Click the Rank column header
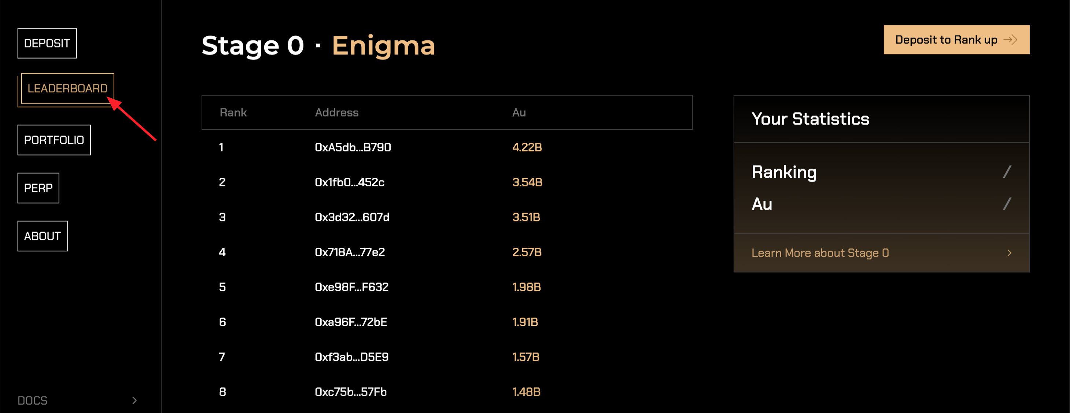The height and width of the screenshot is (413, 1077). (233, 113)
